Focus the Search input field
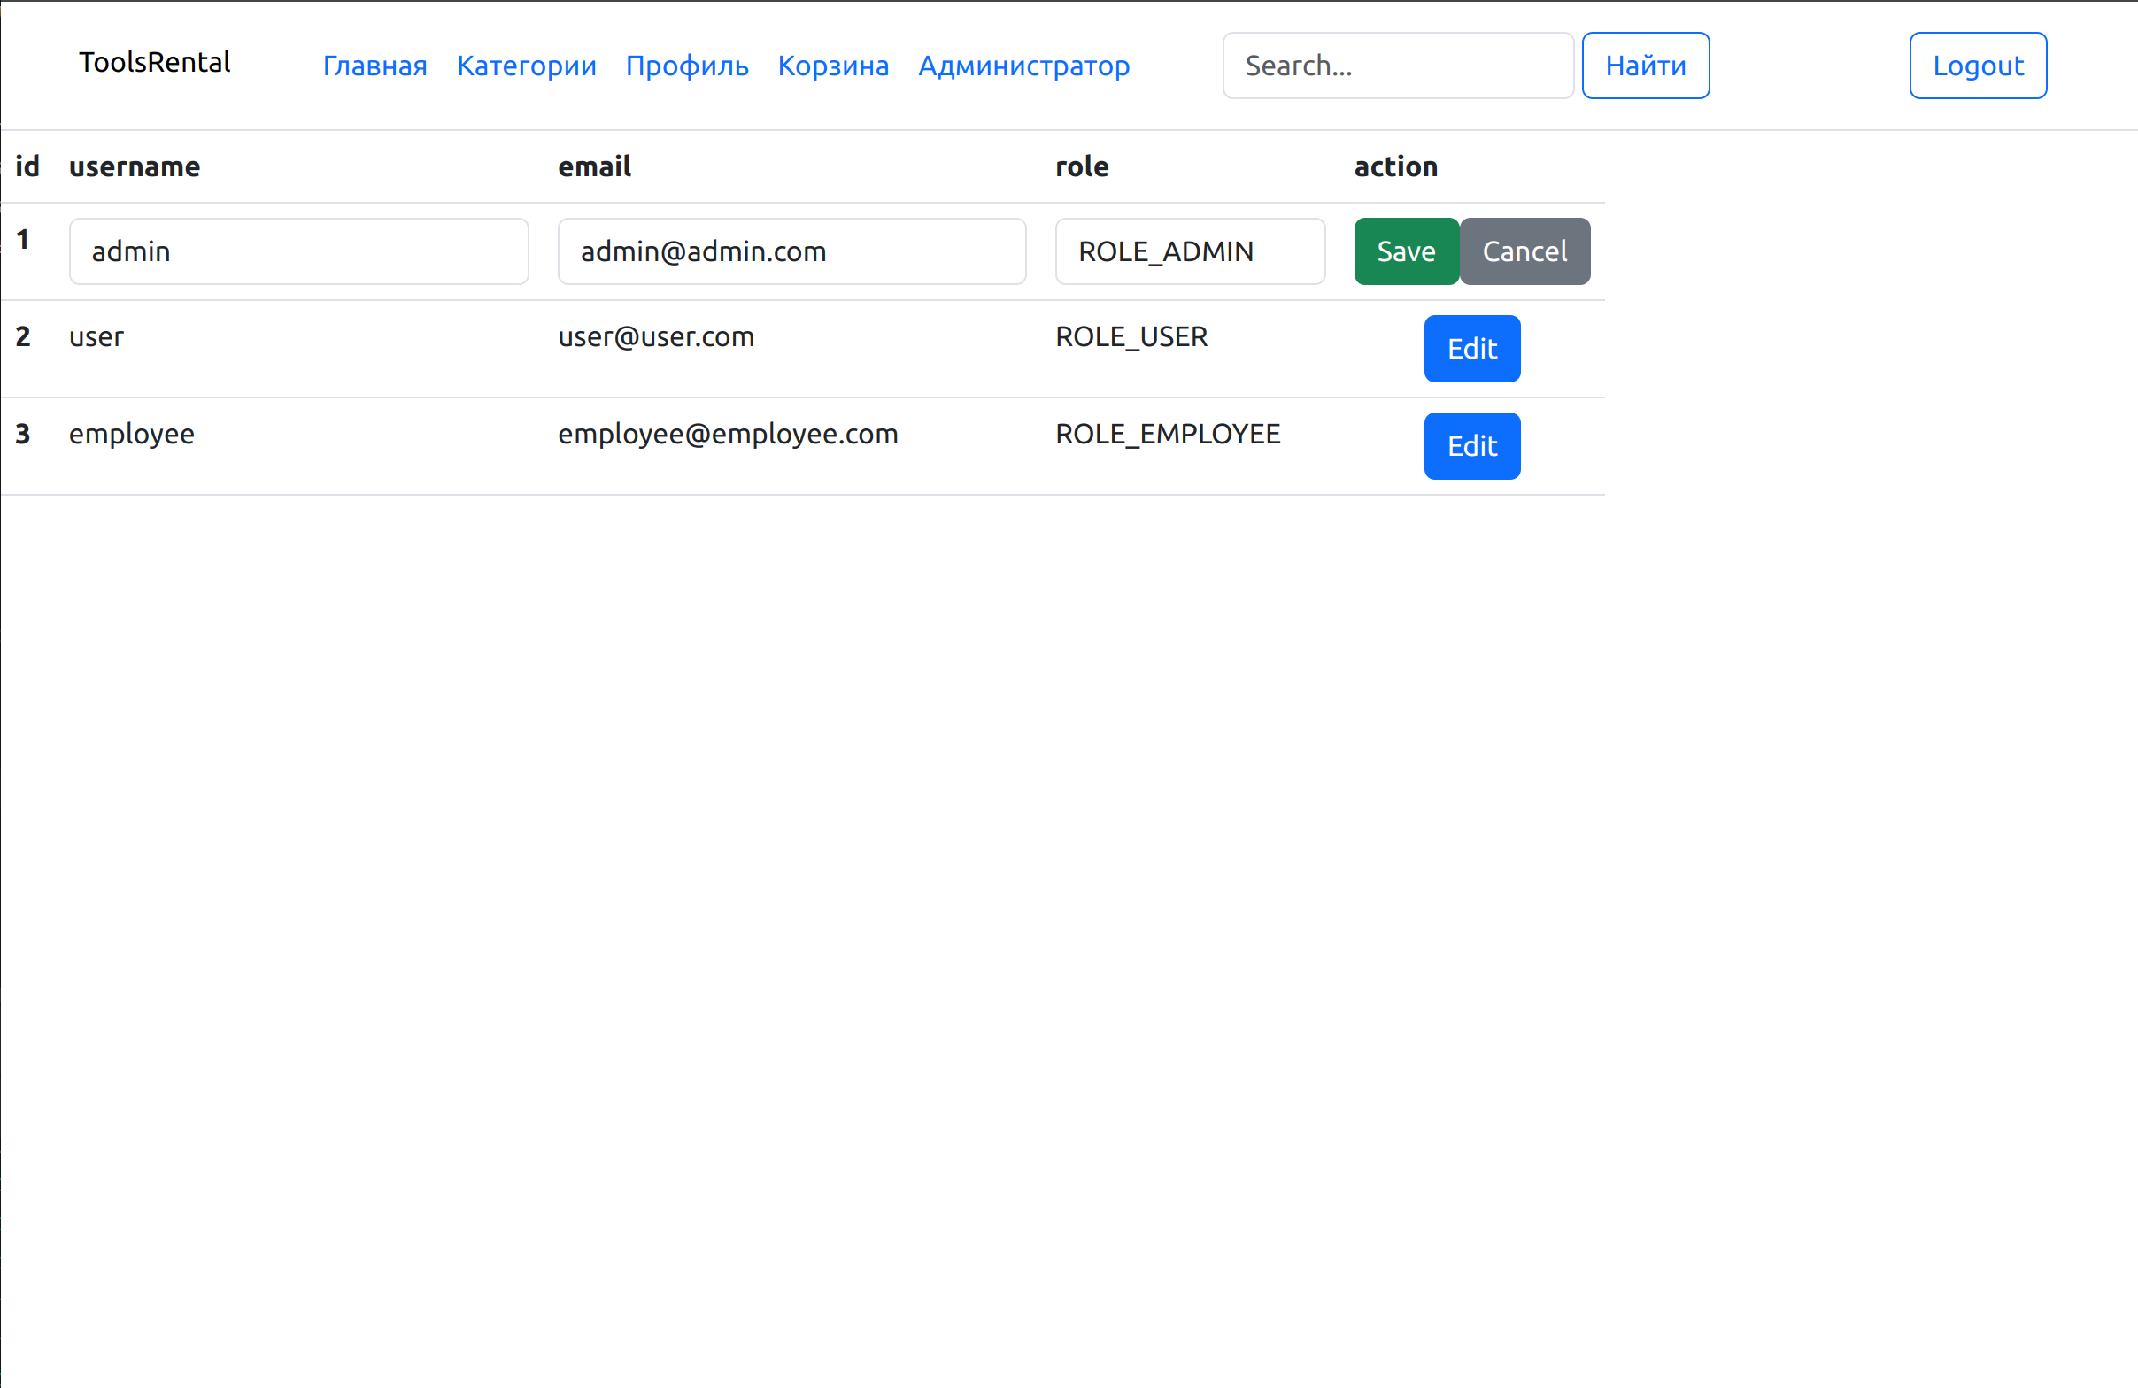The height and width of the screenshot is (1388, 2138). 1397,66
